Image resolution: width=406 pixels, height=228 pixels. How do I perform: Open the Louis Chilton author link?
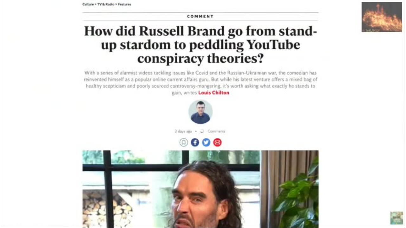pyautogui.click(x=213, y=93)
